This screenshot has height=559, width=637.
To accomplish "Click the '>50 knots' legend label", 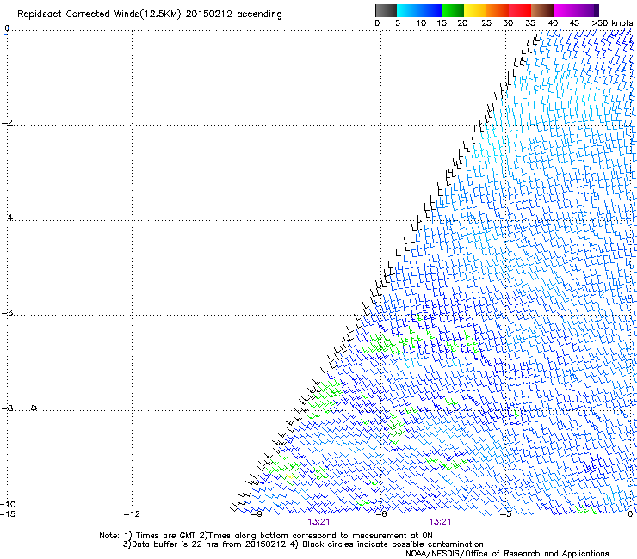I will pos(612,23).
